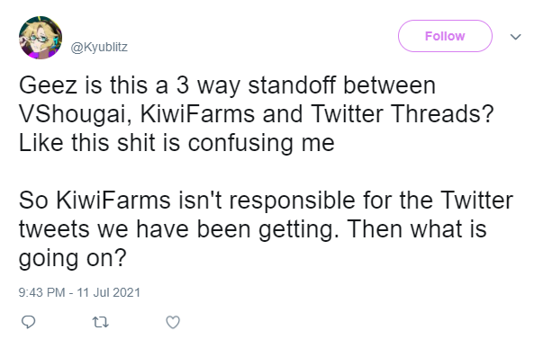The width and height of the screenshot is (543, 348).
Task: Click the reply speech bubble icon
Action: tap(29, 322)
